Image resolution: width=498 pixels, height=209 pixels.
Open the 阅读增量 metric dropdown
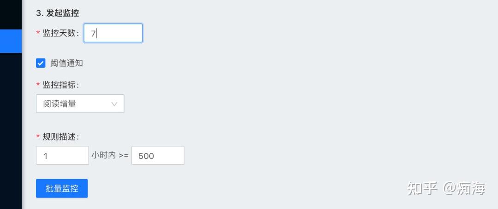(80, 104)
